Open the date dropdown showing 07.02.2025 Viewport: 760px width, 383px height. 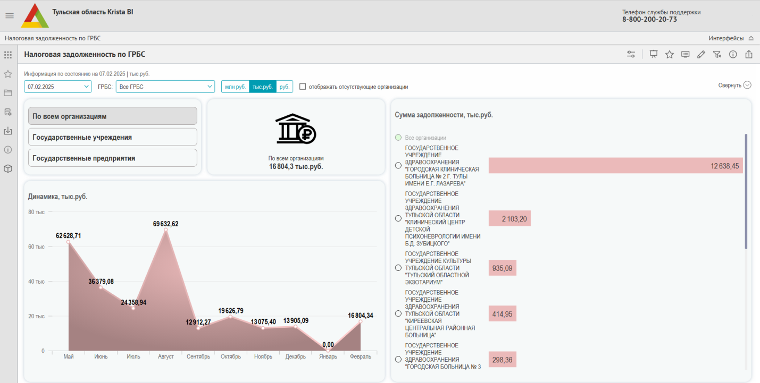point(58,87)
